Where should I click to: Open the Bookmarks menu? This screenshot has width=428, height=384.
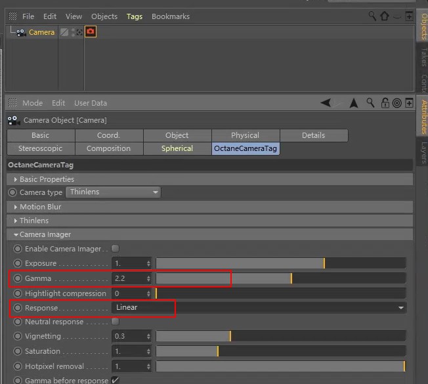pyautogui.click(x=171, y=16)
